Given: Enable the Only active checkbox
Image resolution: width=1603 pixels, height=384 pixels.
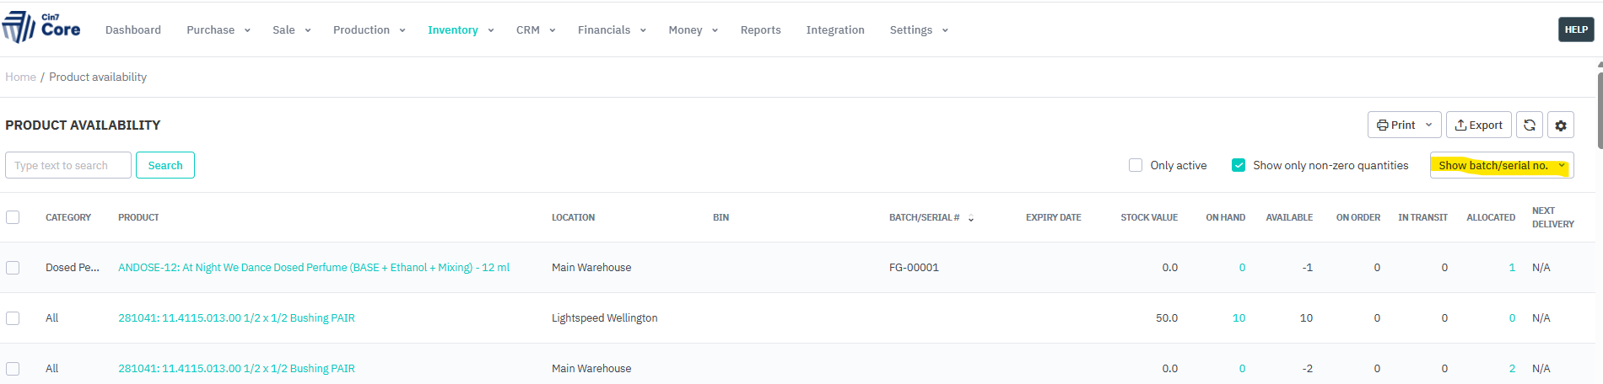Looking at the screenshot, I should (1136, 166).
